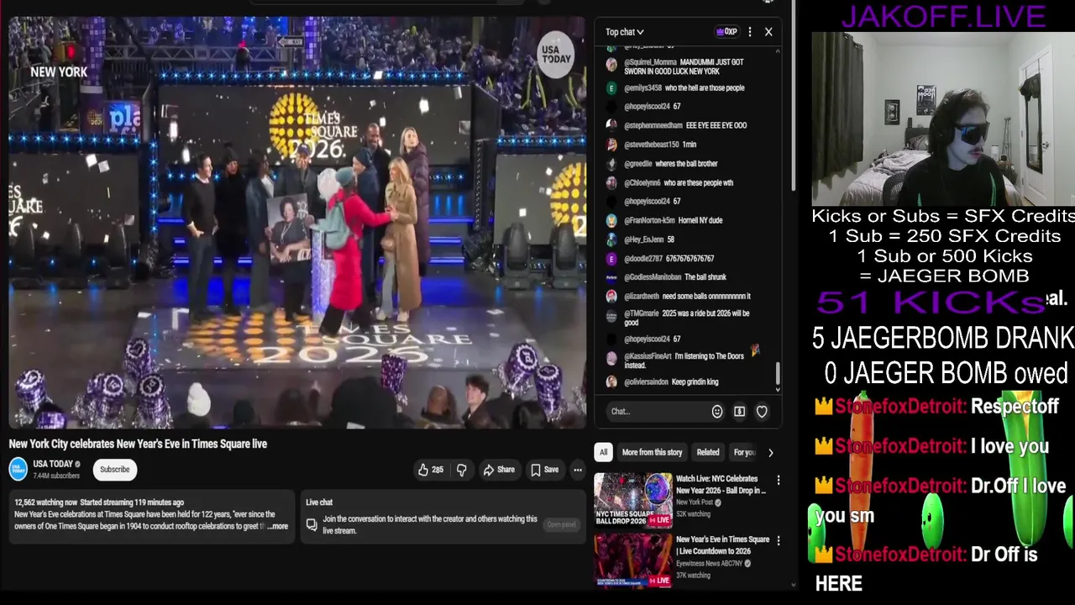Viewport: 1075px width, 605px height.
Task: Open USA TODAY channel name link
Action: [53, 464]
